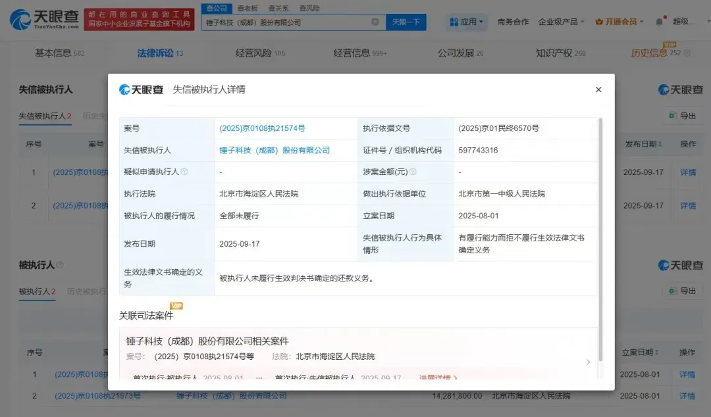
Task: Open case number (2025)京0108执21574号 link in dialog
Action: [x=262, y=128]
